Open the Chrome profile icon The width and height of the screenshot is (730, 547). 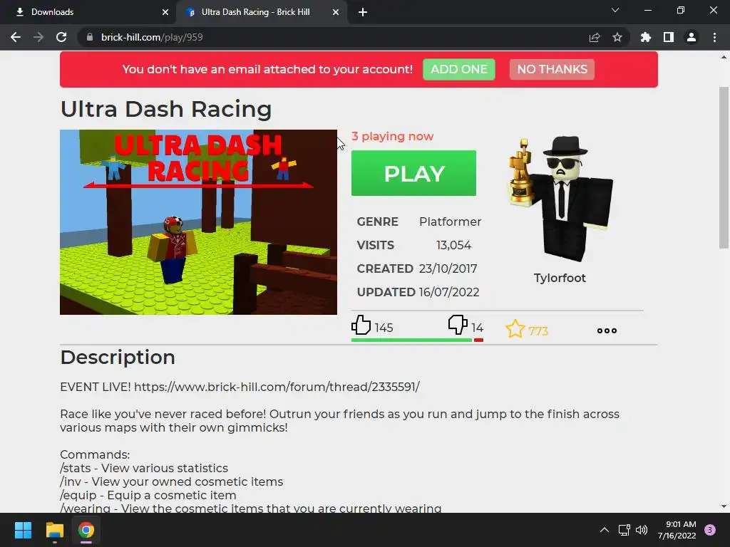click(x=692, y=37)
